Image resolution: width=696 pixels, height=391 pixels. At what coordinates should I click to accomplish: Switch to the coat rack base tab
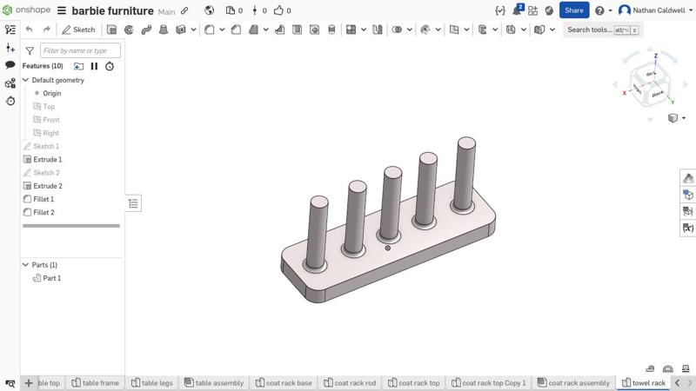point(283,382)
